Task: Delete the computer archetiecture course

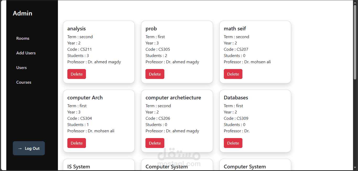Action: (x=155, y=143)
